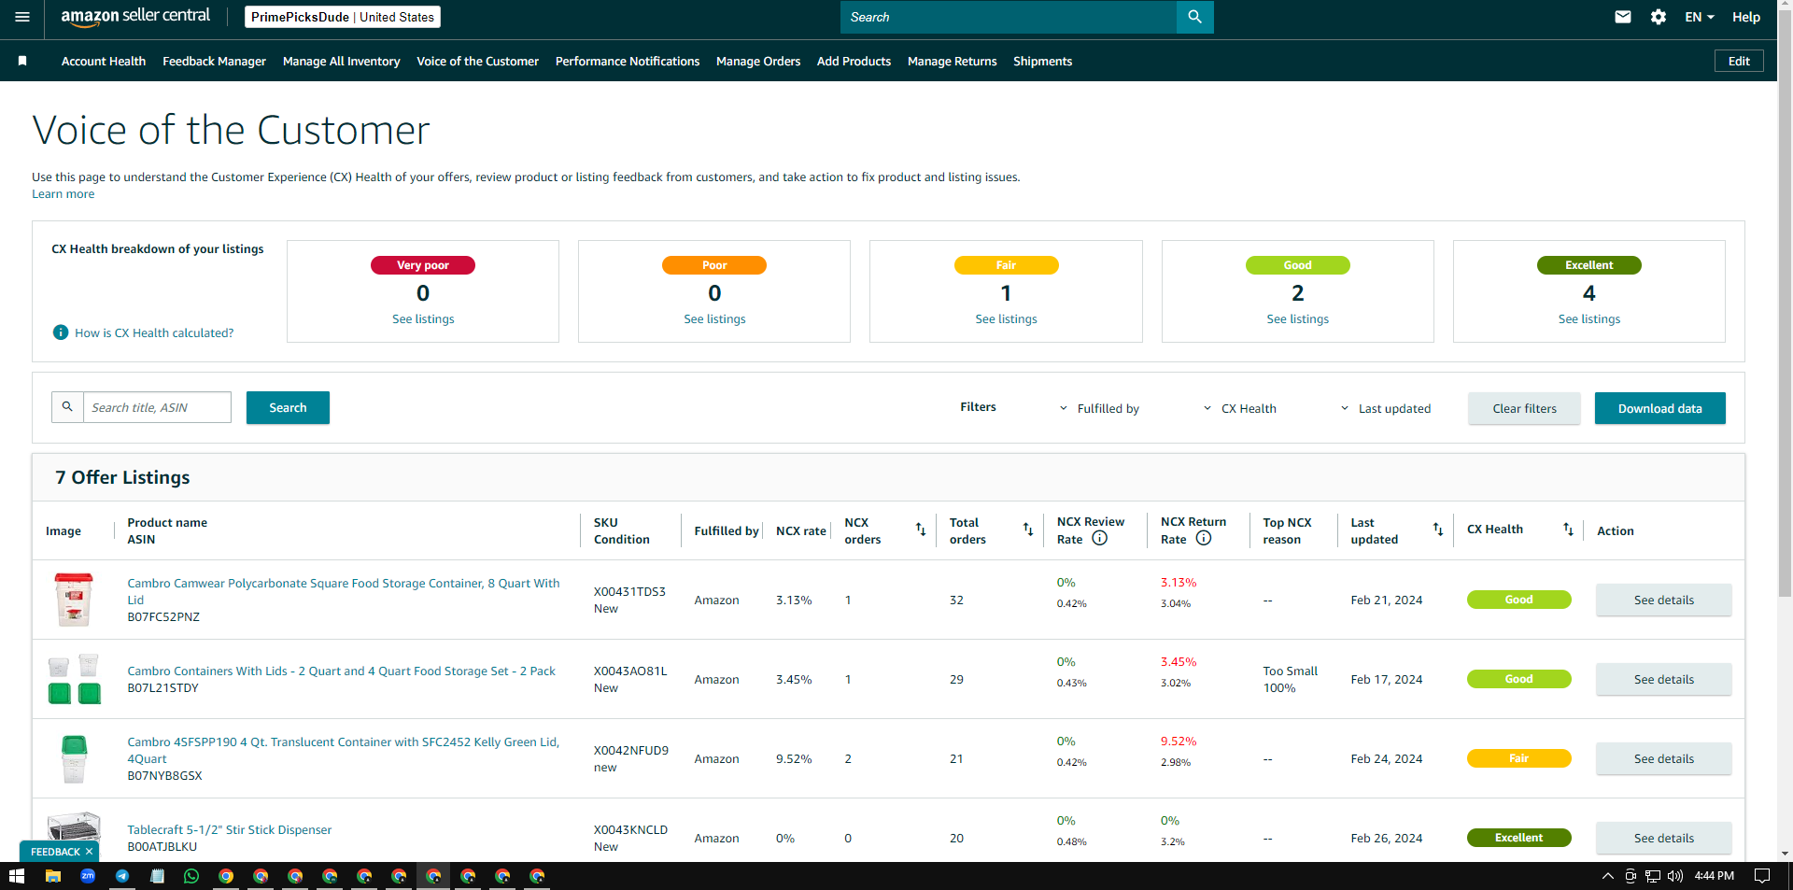See listings under the Excellent category
The image size is (1793, 890).
click(1588, 319)
